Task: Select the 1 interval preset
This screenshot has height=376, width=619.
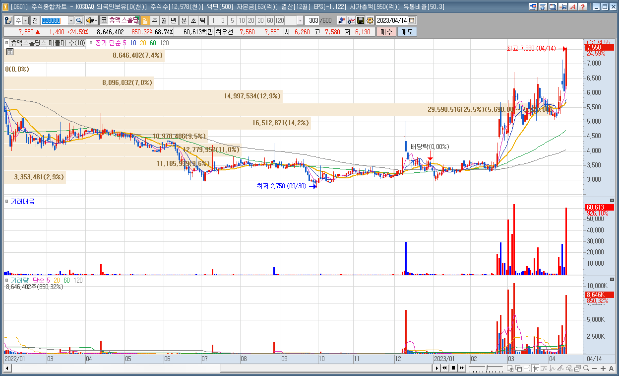Action: (214, 20)
